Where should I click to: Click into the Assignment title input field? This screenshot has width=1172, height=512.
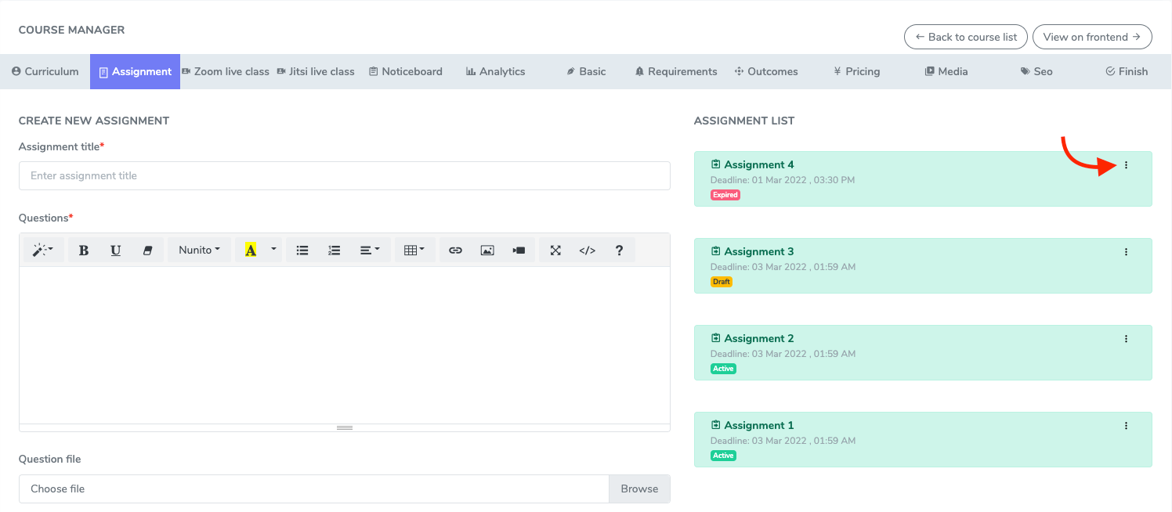344,176
